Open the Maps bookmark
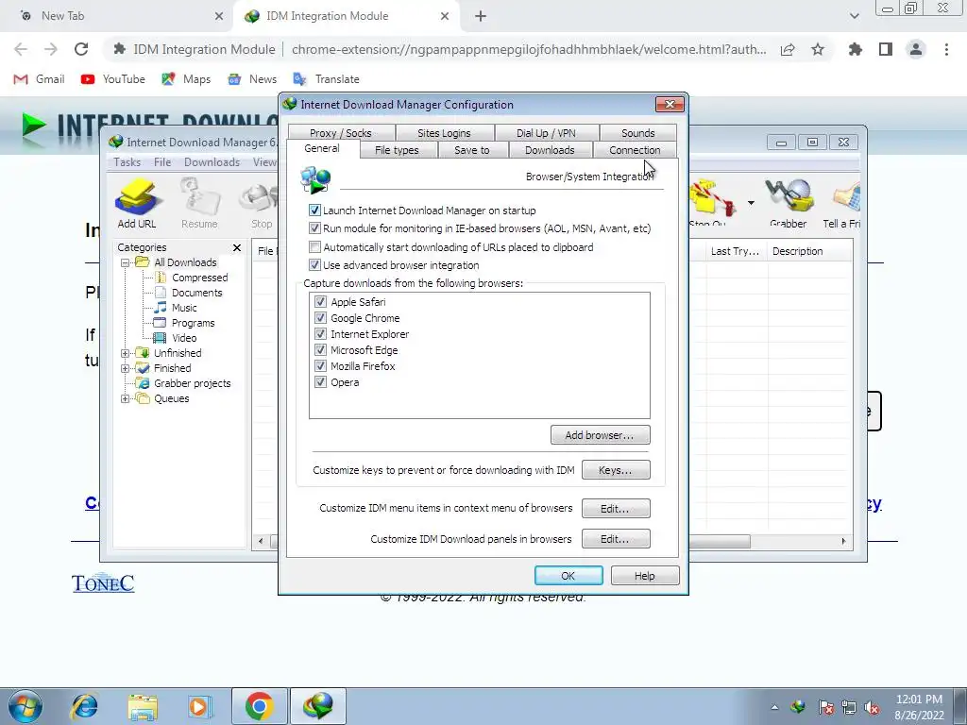The height and width of the screenshot is (725, 967). pyautogui.click(x=186, y=79)
